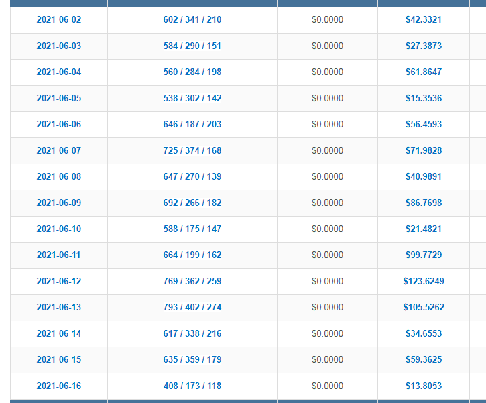Open the 2021-06-05 date link
Screen dimensions: 486x403
click(59, 99)
